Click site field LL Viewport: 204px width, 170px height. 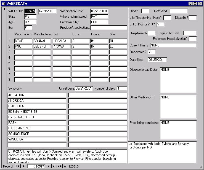[118, 46]
